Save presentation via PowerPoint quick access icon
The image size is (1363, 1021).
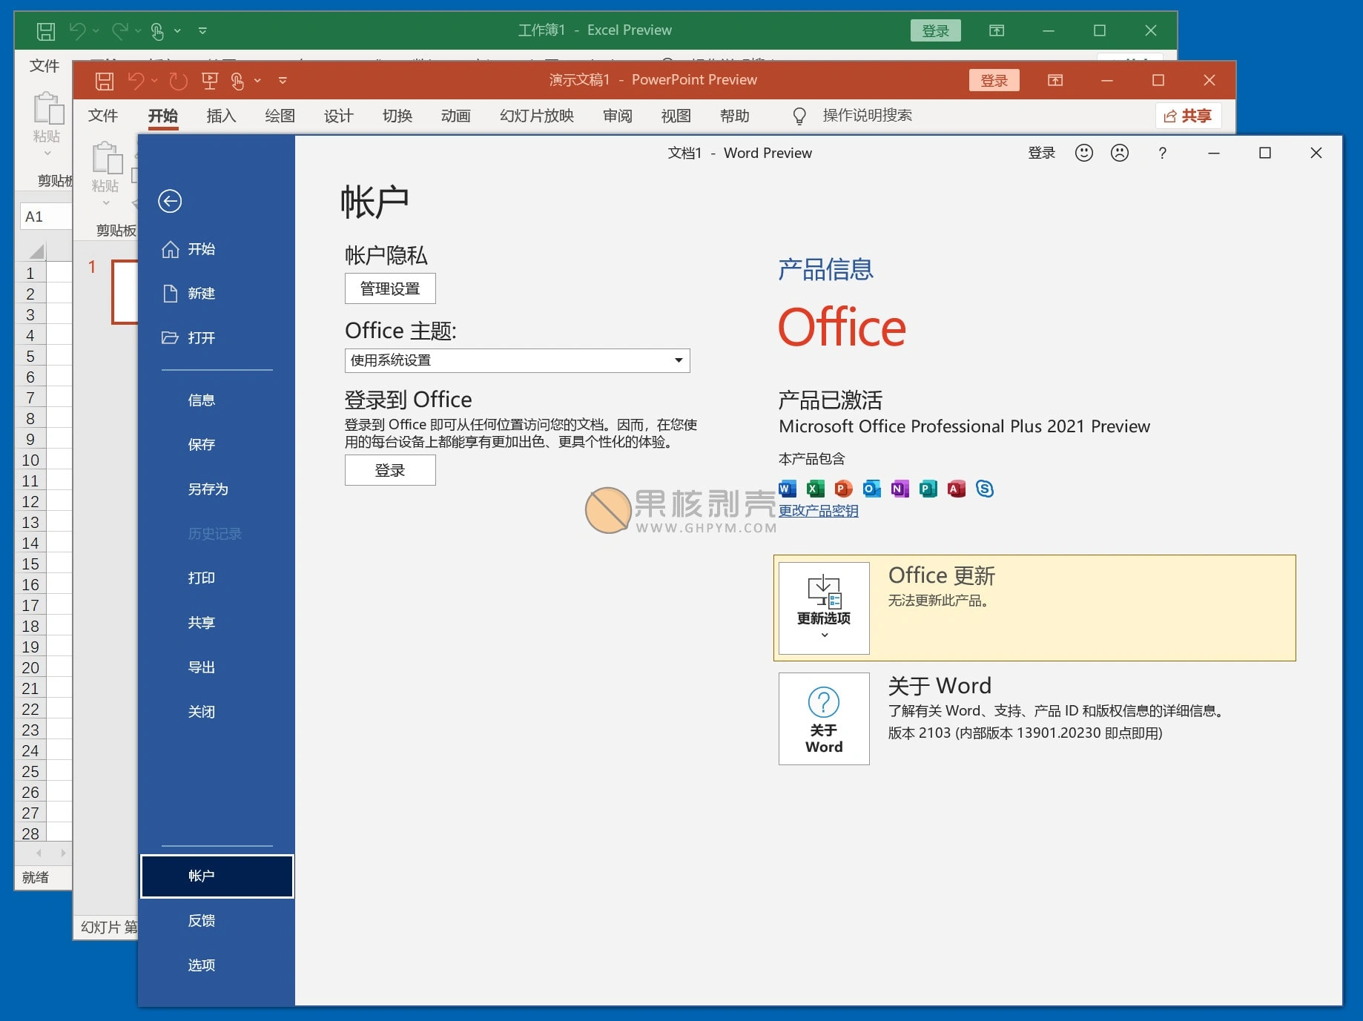click(105, 80)
